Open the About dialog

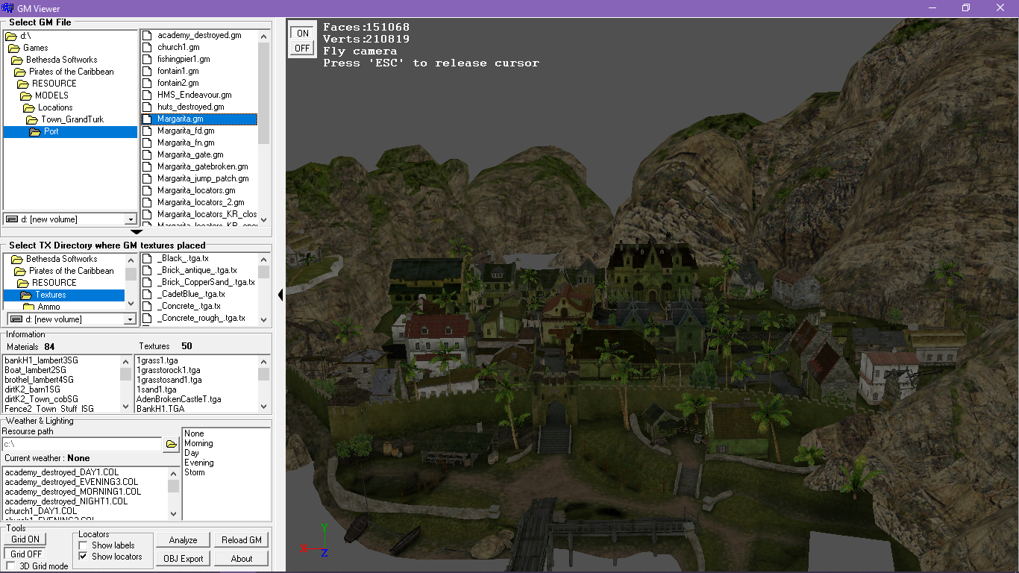242,558
